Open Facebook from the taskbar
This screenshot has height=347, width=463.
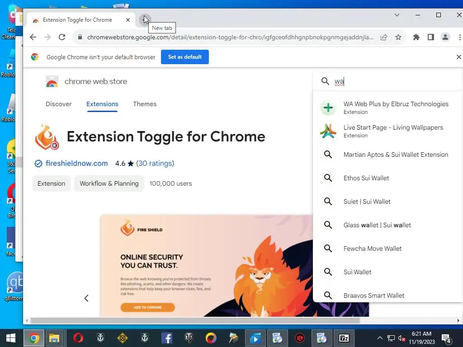point(167,338)
